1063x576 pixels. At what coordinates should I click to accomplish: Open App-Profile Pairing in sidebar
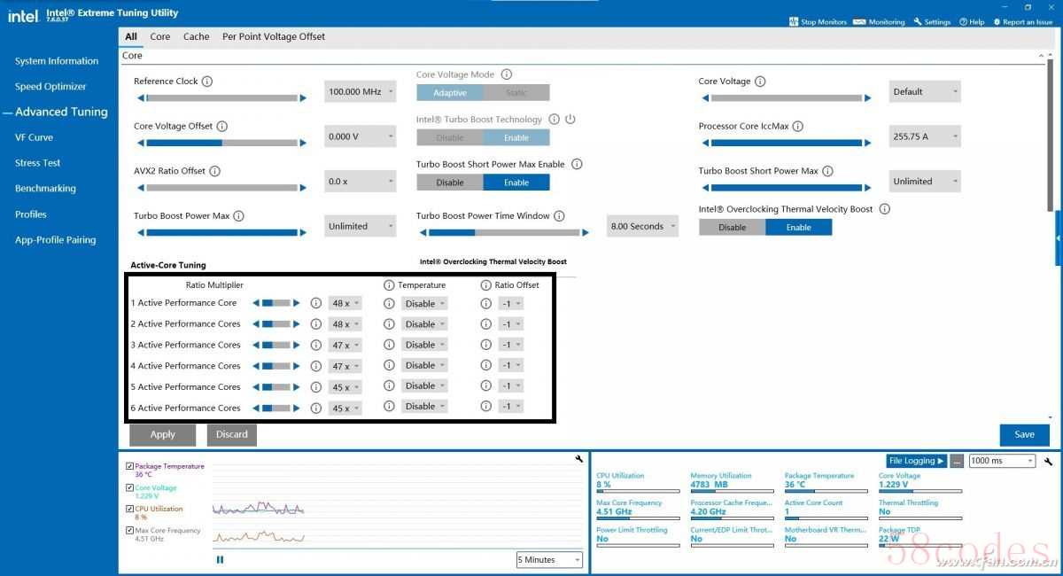coord(55,240)
